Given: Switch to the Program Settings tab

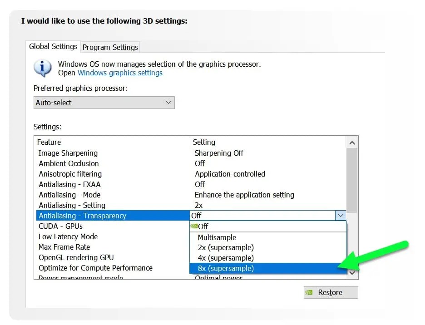Looking at the screenshot, I should (x=110, y=47).
